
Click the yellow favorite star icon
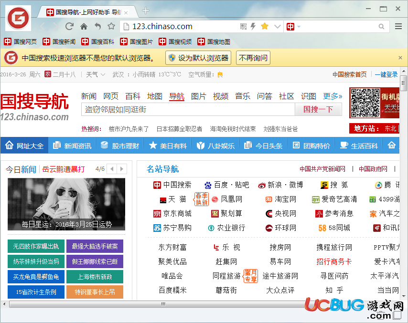(265, 26)
